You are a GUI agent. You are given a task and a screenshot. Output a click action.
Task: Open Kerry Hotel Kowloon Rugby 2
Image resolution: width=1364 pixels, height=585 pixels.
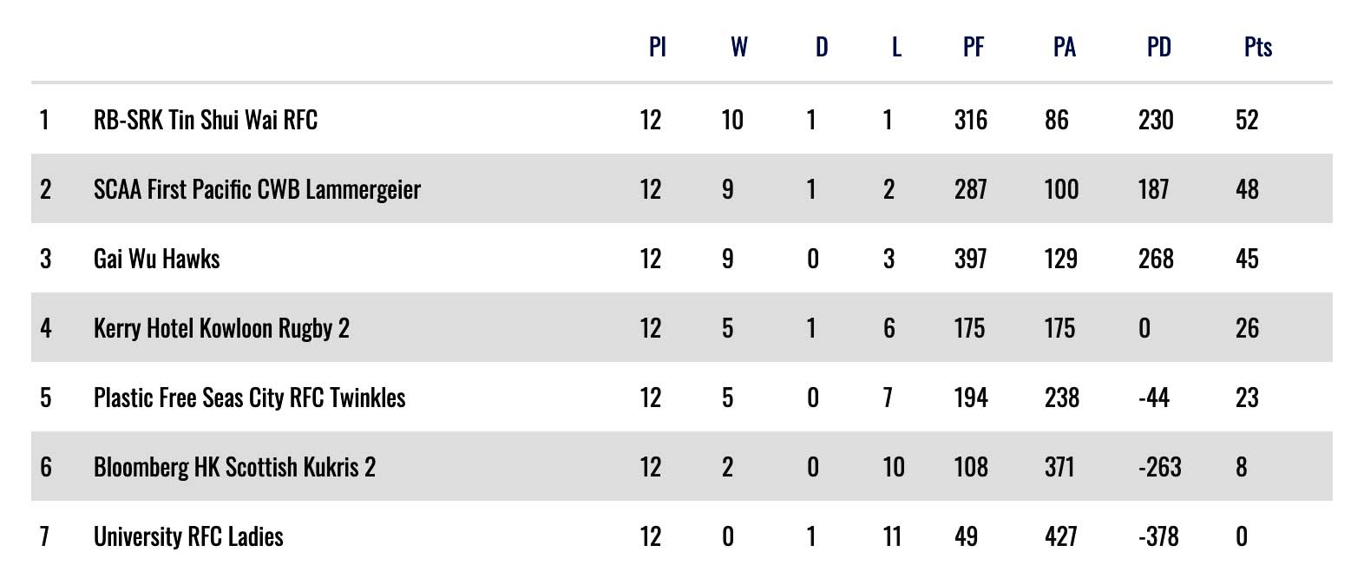pyautogui.click(x=221, y=328)
